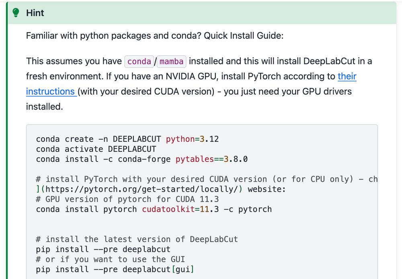Click the "# install PyTorch with your desired CUDA" comment
Viewport: 402px width, 279px height.
[207, 179]
